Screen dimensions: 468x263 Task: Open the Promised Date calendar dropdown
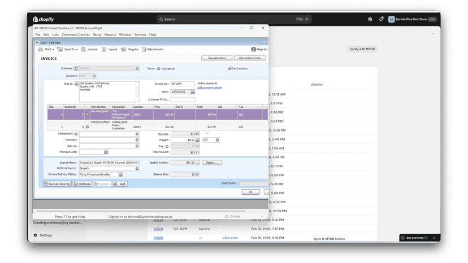pyautogui.click(x=106, y=152)
